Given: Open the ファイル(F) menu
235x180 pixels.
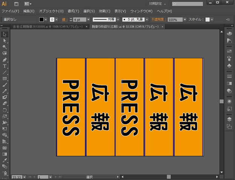Looking at the screenshot, I should tap(10, 11).
